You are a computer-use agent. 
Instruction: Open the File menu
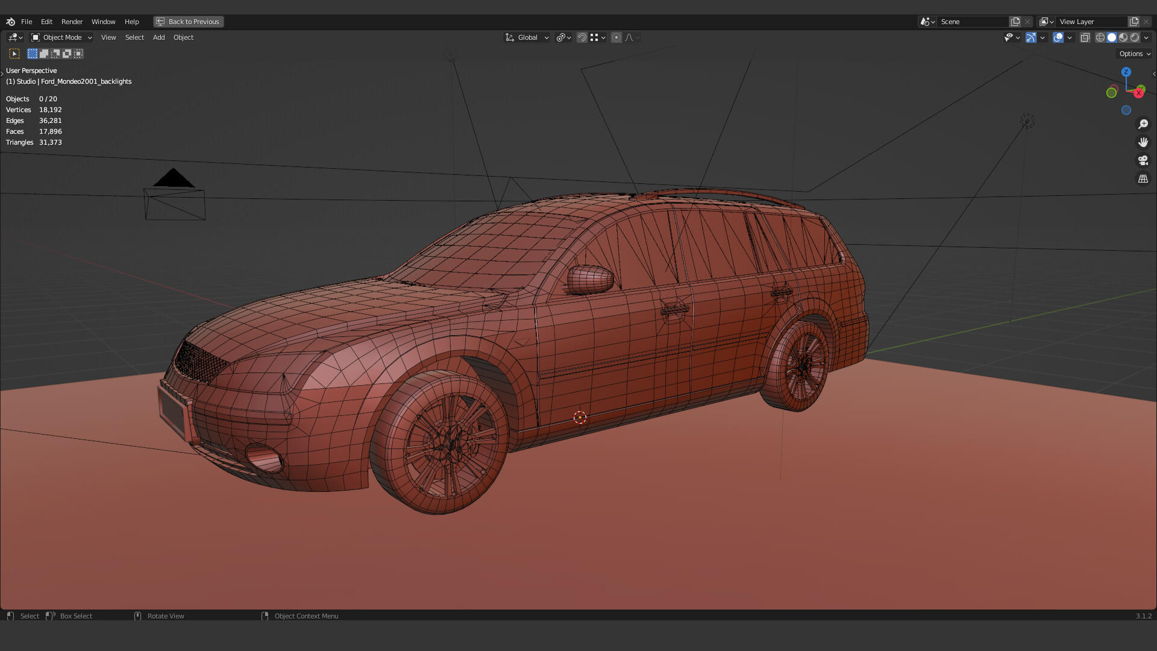tap(27, 22)
